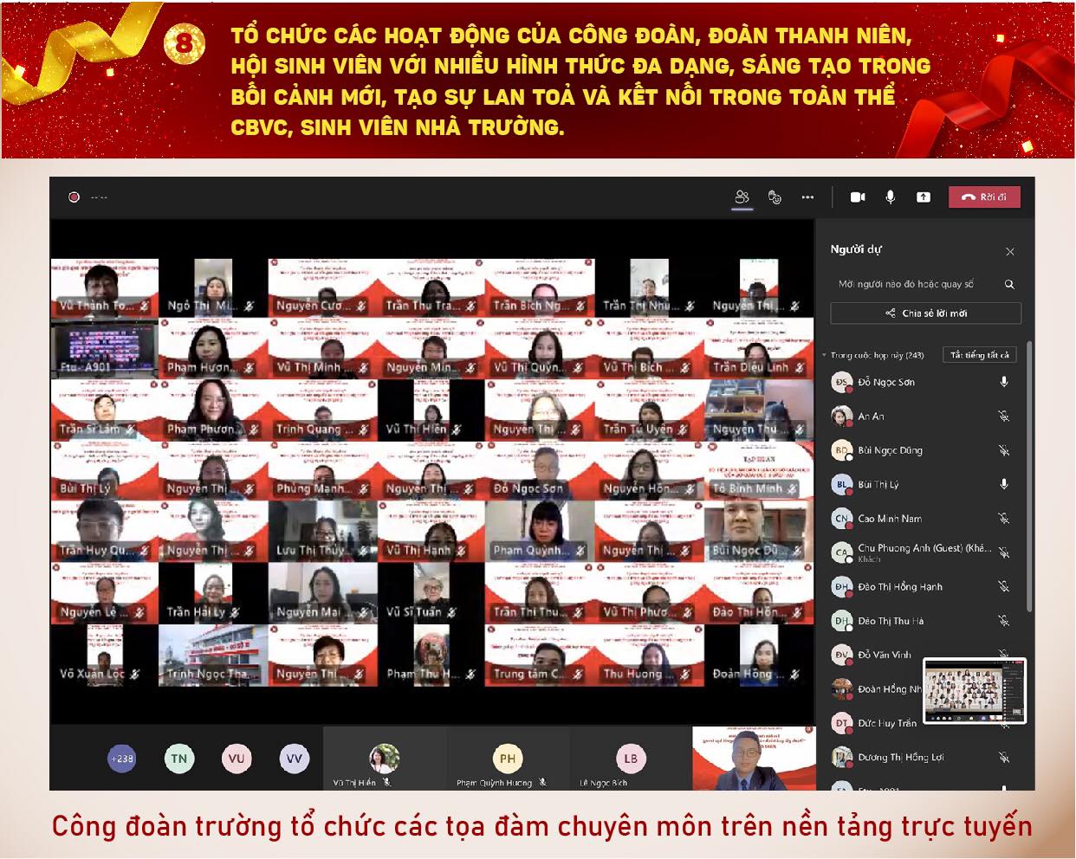Open the participants panel icon

pos(742,197)
